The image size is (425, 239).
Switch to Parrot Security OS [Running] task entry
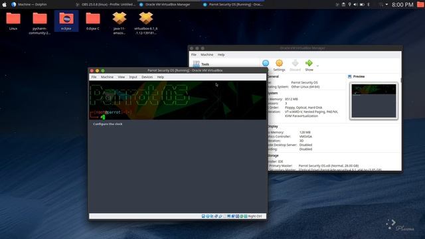[x=232, y=5]
